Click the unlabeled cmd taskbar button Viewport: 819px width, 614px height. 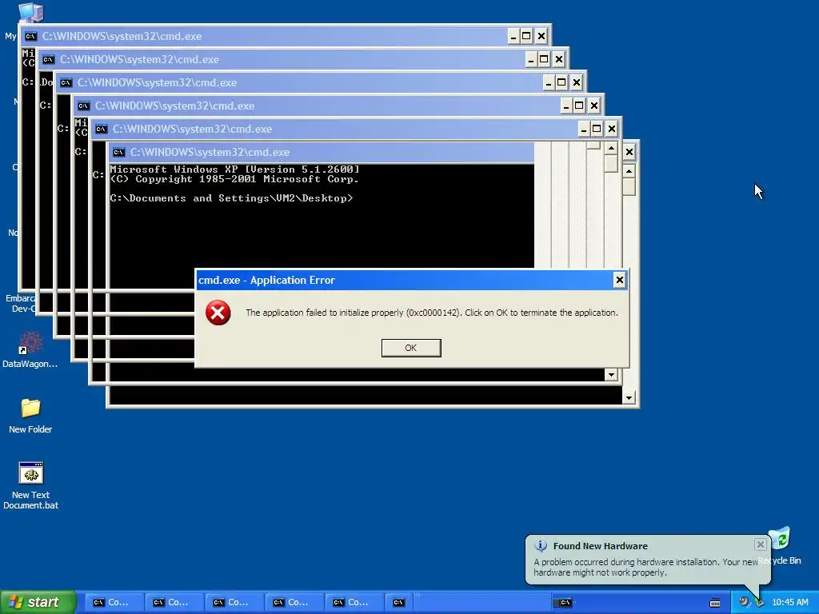tap(399, 603)
